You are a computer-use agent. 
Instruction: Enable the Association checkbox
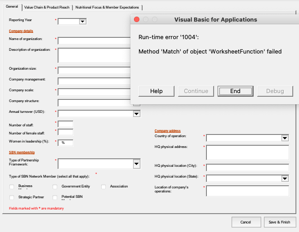point(103,187)
